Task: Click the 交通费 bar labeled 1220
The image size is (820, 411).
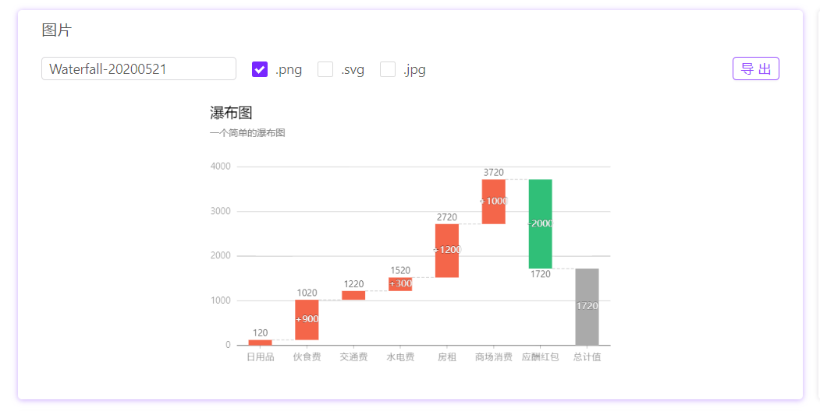Action: point(353,295)
